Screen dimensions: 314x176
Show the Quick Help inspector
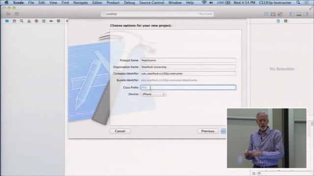click(x=286, y=21)
